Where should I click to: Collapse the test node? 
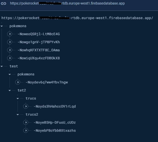pos(2,66)
